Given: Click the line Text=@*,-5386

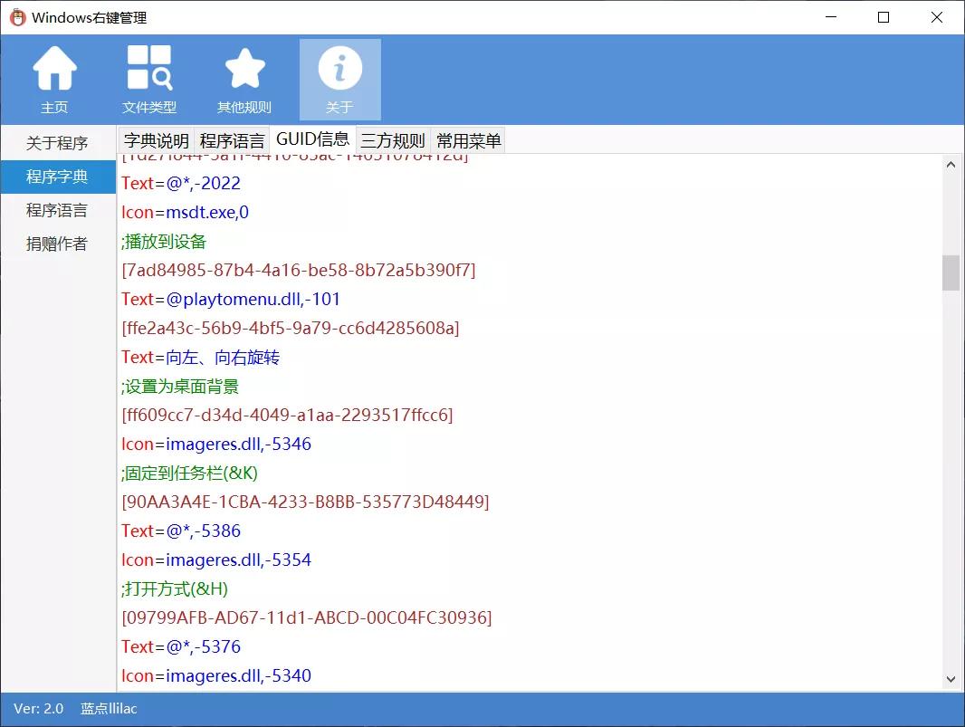Looking at the screenshot, I should click(x=181, y=531).
